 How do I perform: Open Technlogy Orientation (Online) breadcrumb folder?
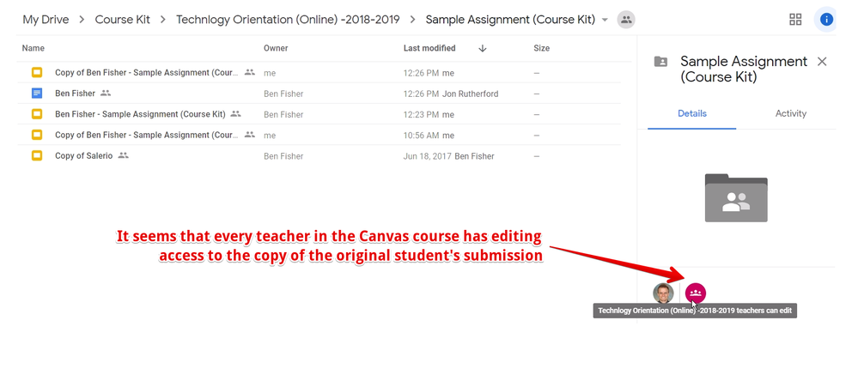pyautogui.click(x=285, y=20)
